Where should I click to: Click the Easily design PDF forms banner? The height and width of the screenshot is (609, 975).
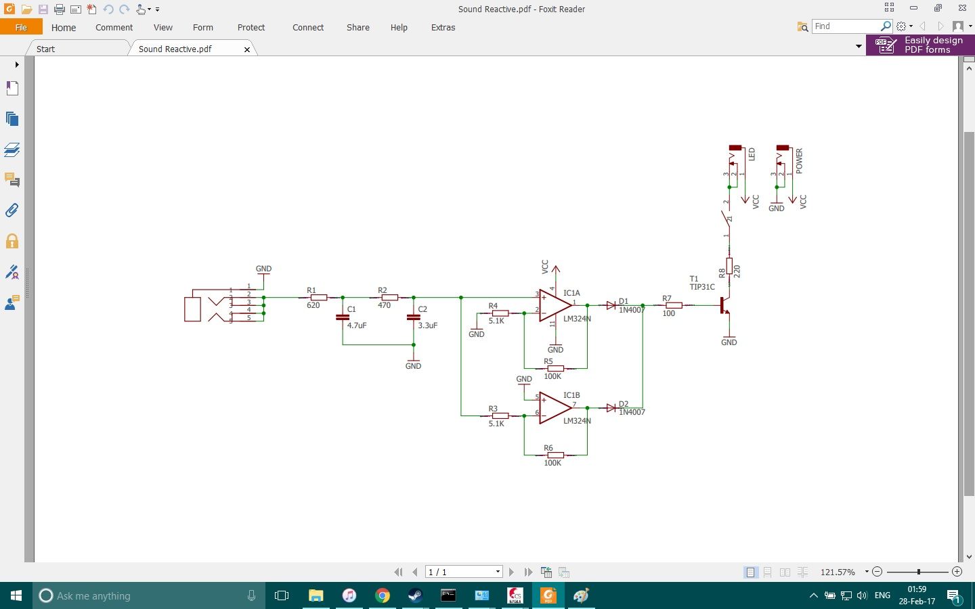[921, 45]
